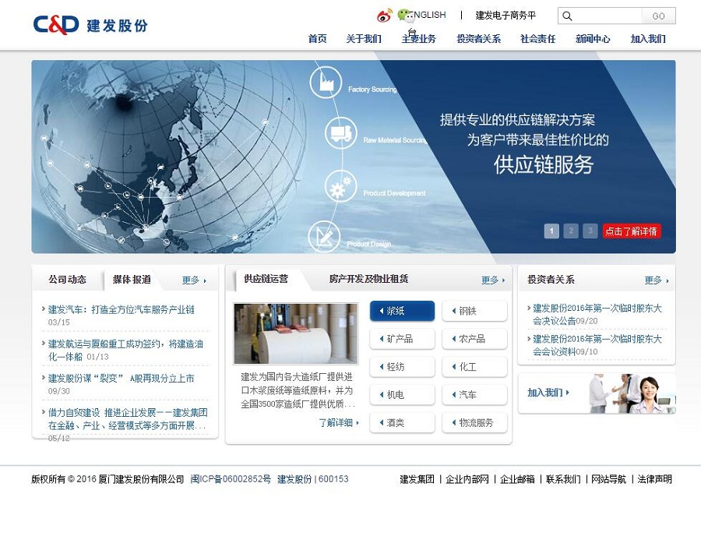Screen dimensions: 701x550
Task: Select the 矿产品 category button
Action: (x=403, y=339)
